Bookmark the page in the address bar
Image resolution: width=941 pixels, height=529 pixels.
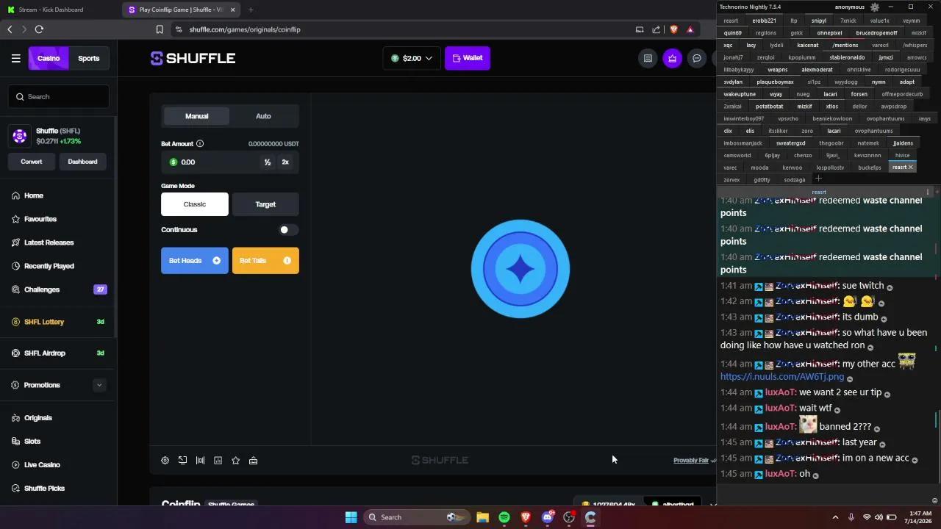[x=160, y=29]
